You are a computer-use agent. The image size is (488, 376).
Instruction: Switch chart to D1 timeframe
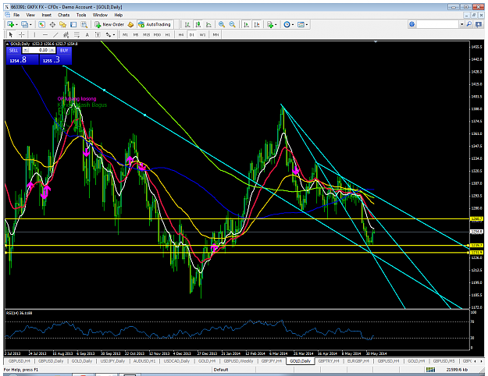192,35
